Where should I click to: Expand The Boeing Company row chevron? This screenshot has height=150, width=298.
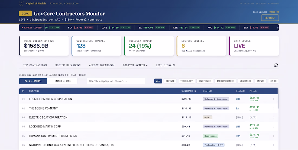tap(274, 108)
